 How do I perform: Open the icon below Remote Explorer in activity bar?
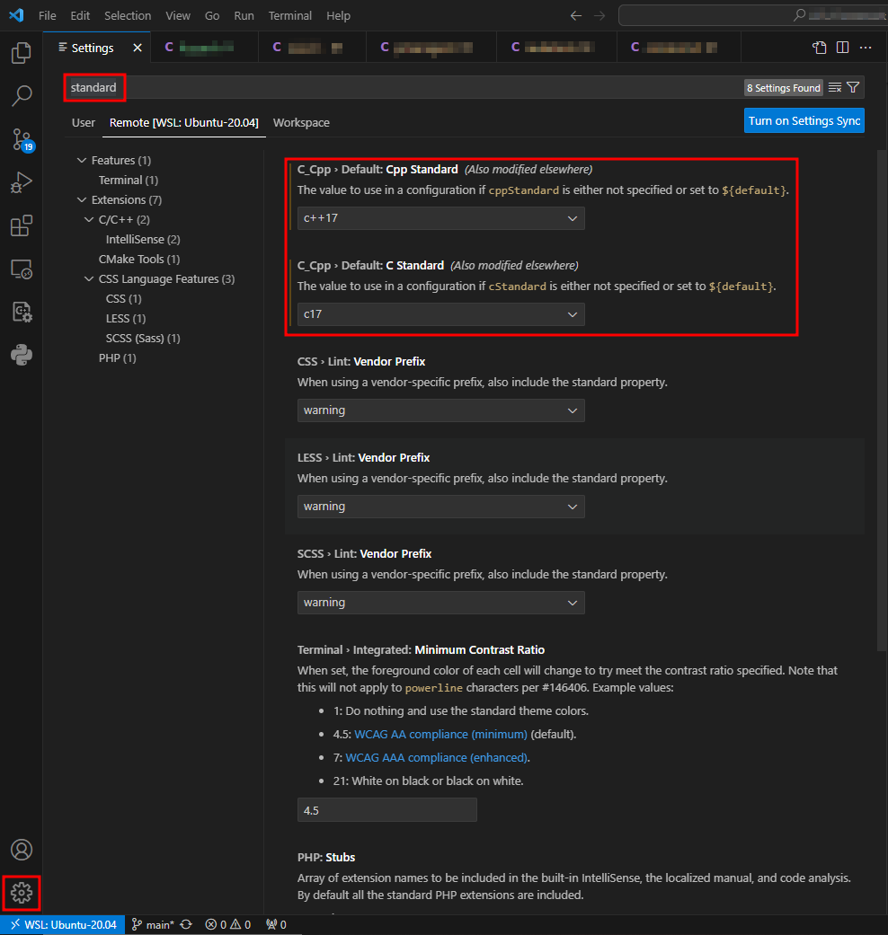click(x=22, y=312)
